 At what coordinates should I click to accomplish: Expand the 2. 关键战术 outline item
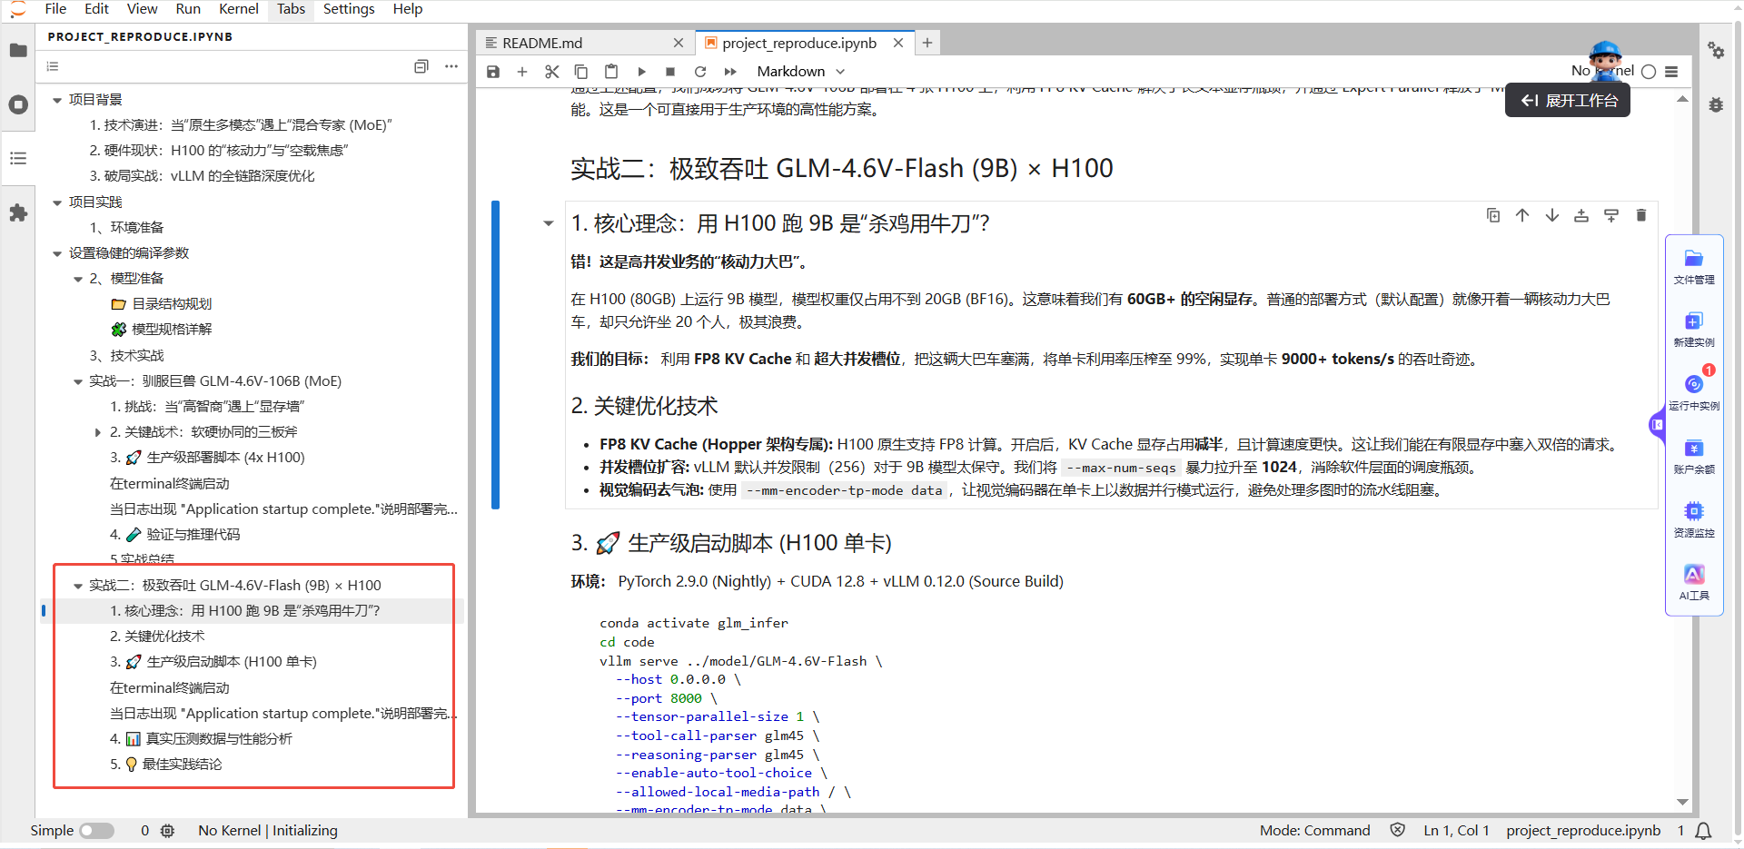pos(98,432)
